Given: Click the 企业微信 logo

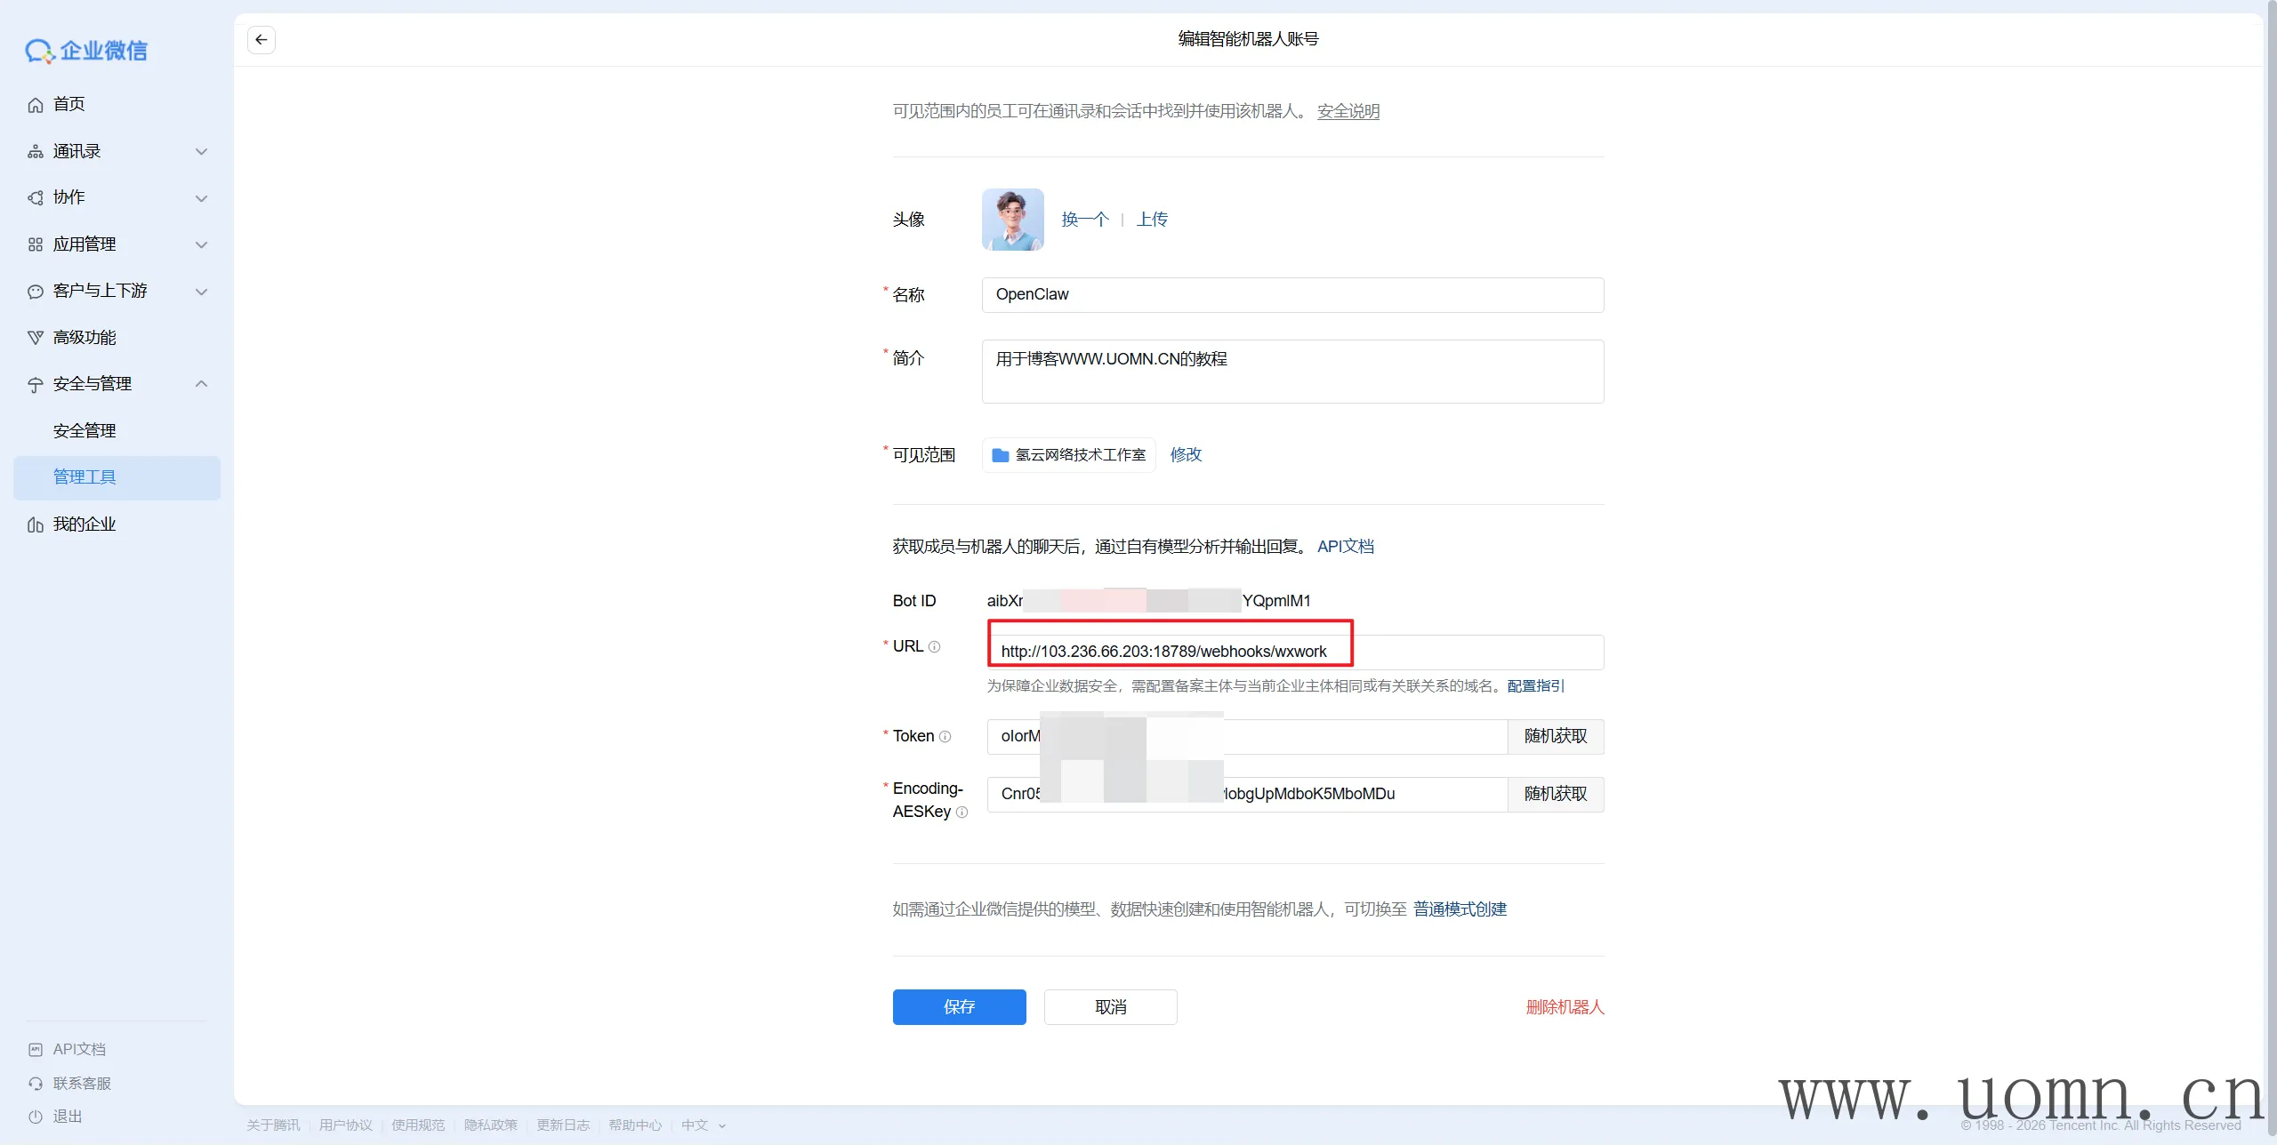Looking at the screenshot, I should 86,51.
